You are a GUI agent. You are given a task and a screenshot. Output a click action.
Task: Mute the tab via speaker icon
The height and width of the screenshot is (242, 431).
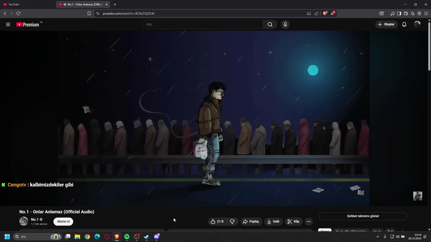[x=65, y=4]
